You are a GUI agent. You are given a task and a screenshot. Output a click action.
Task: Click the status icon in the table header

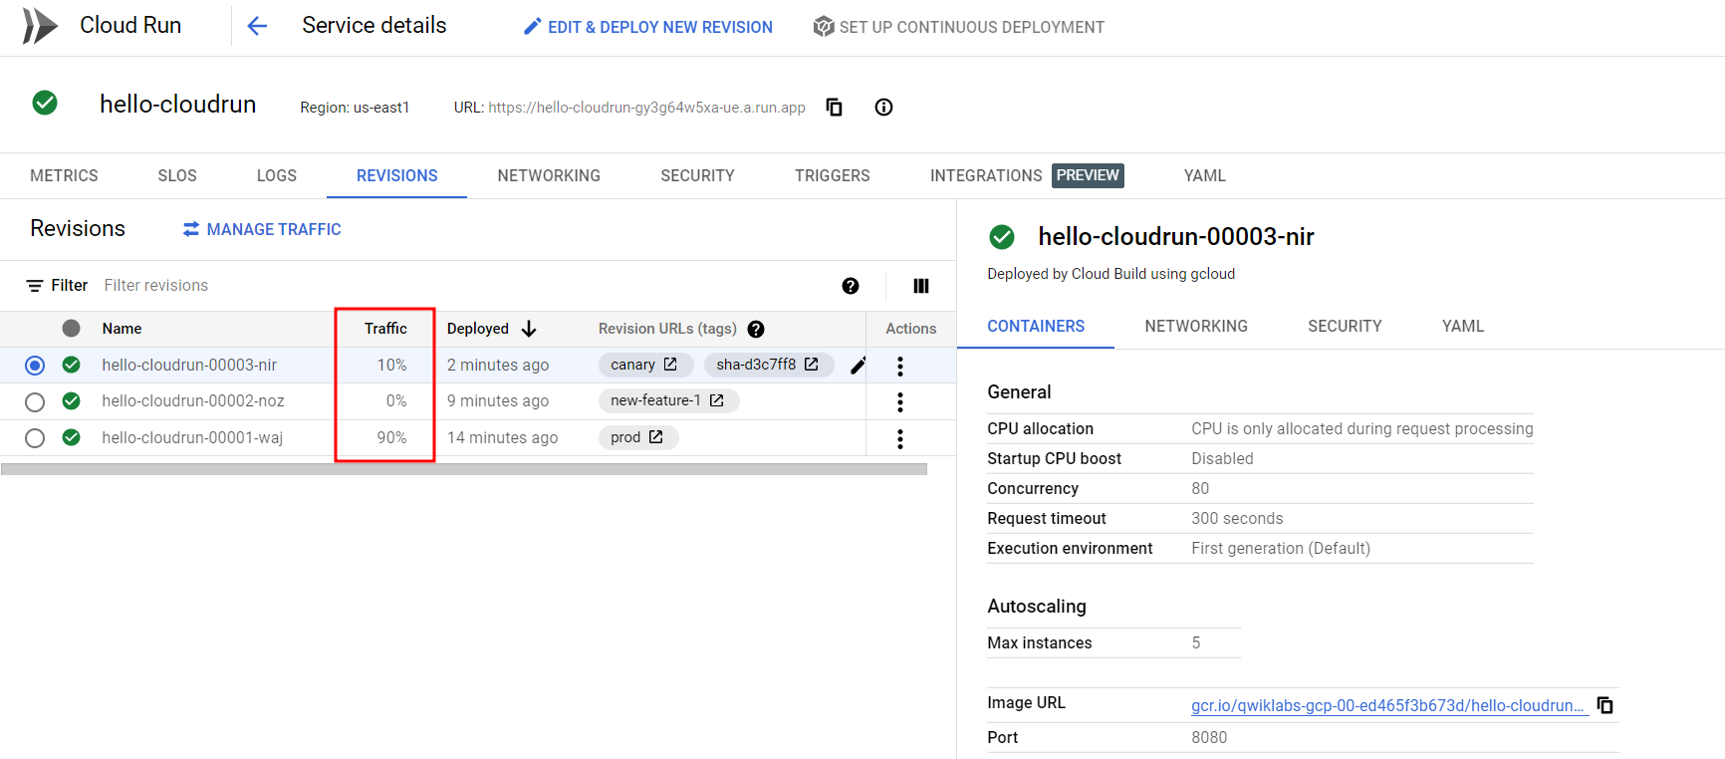(x=71, y=328)
